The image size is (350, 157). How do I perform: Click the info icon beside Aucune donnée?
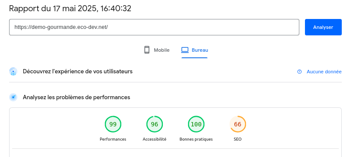(x=300, y=72)
